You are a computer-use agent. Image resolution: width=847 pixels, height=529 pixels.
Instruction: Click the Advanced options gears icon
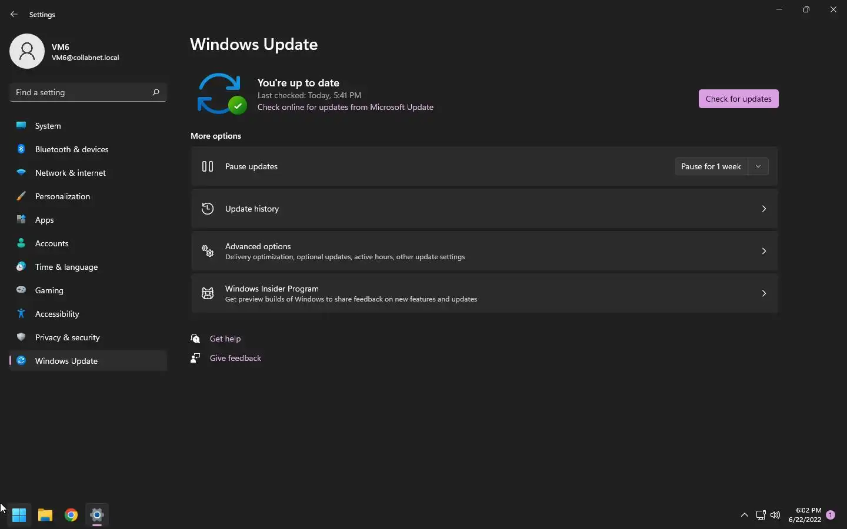(208, 251)
